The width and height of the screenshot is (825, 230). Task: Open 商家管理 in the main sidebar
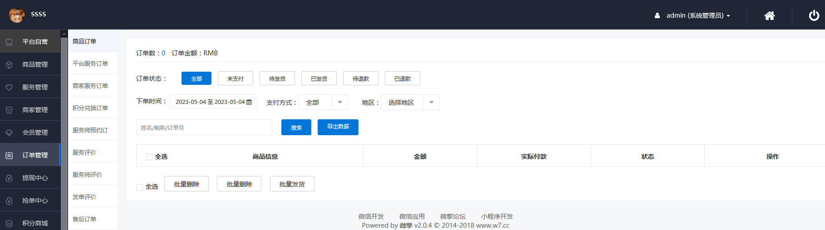click(30, 109)
